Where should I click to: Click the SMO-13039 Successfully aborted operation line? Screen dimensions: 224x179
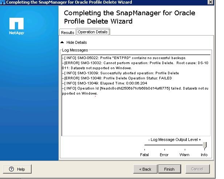121,73
